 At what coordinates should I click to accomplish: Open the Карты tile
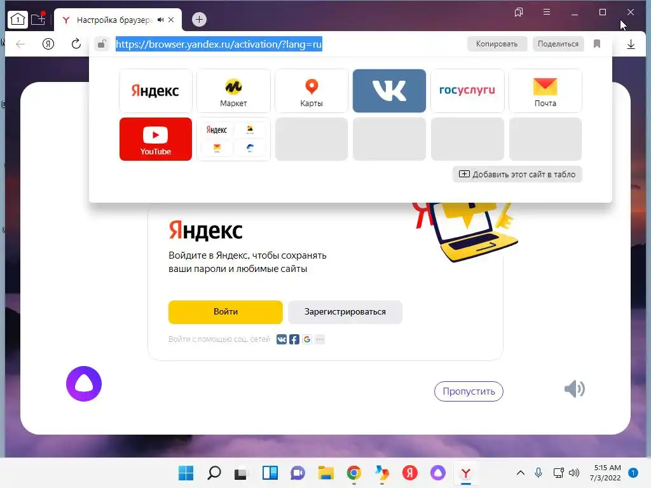pos(312,91)
